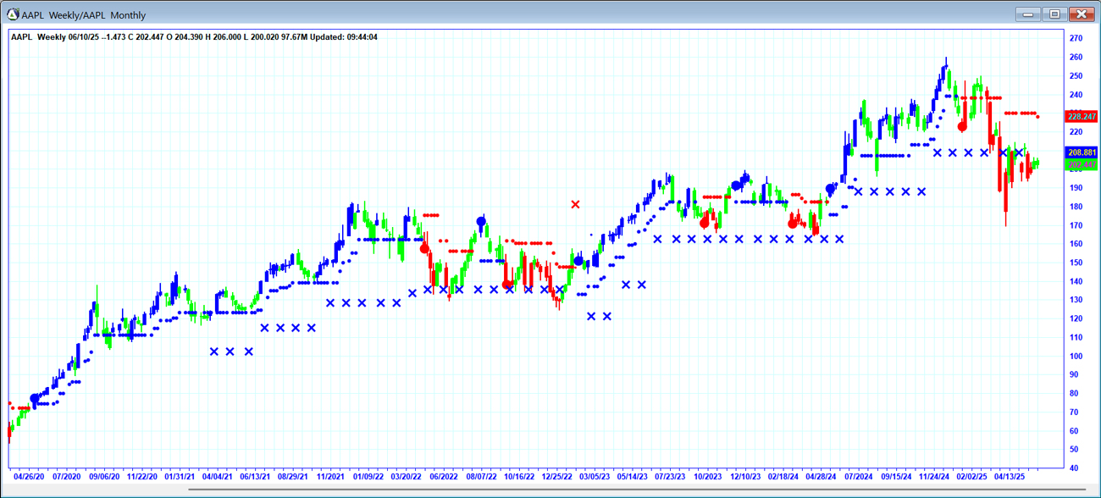Click the 04/26/20 date axis label
This screenshot has width=1101, height=498.
coord(29,477)
